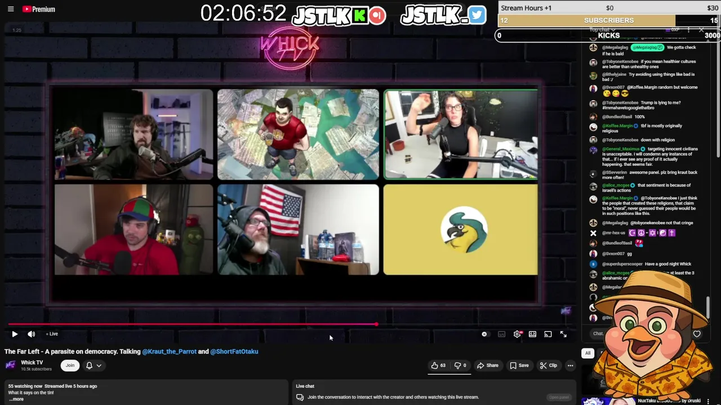Dislike the video with thumbs down
The image size is (721, 405).
461,366
